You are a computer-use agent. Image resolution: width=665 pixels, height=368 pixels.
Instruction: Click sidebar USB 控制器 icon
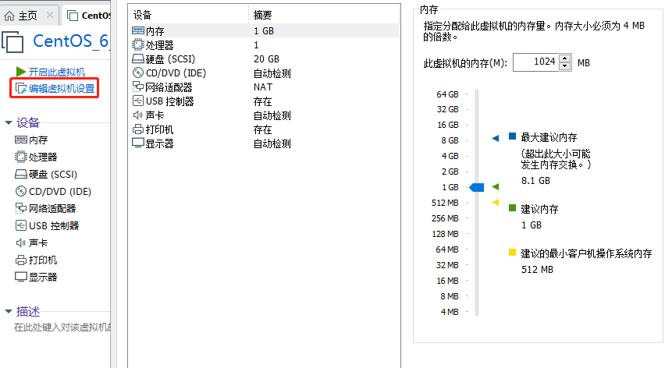[21, 225]
